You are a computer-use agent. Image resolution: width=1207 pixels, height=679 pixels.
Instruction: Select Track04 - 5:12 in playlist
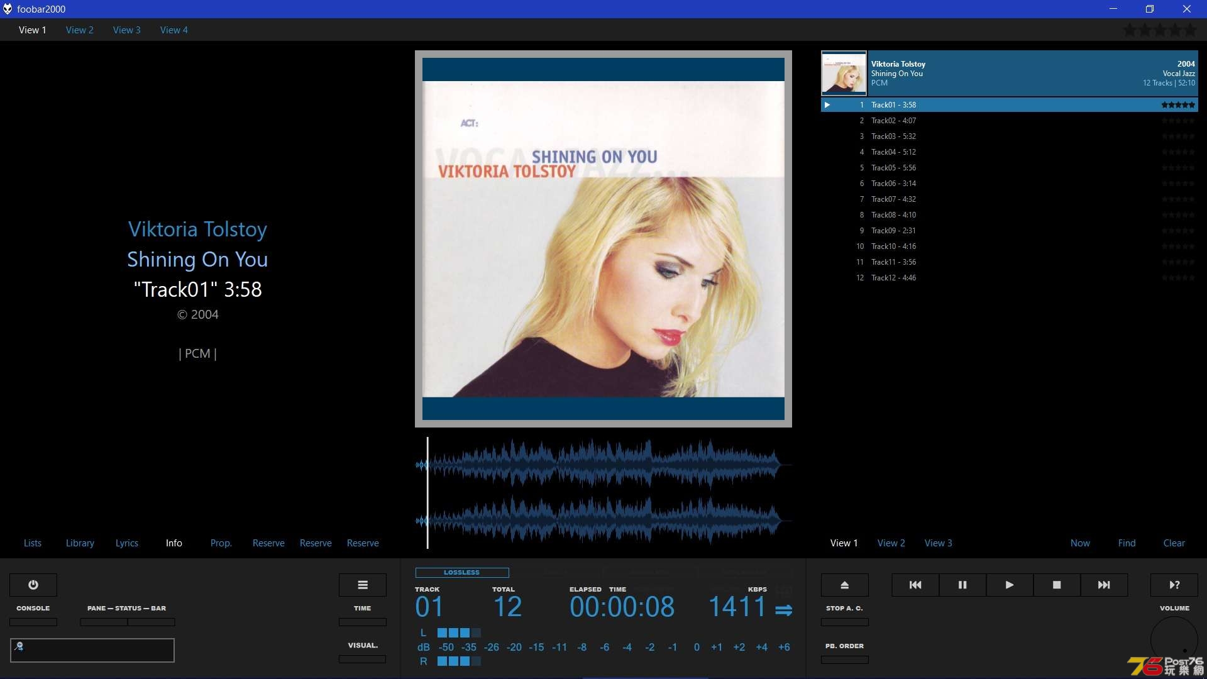[x=1010, y=152]
